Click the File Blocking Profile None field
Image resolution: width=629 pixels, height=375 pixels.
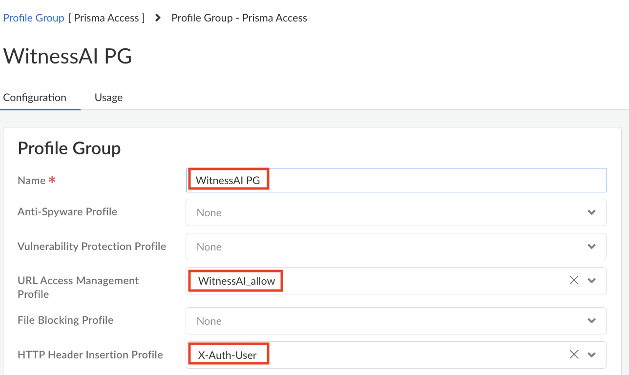pos(381,321)
